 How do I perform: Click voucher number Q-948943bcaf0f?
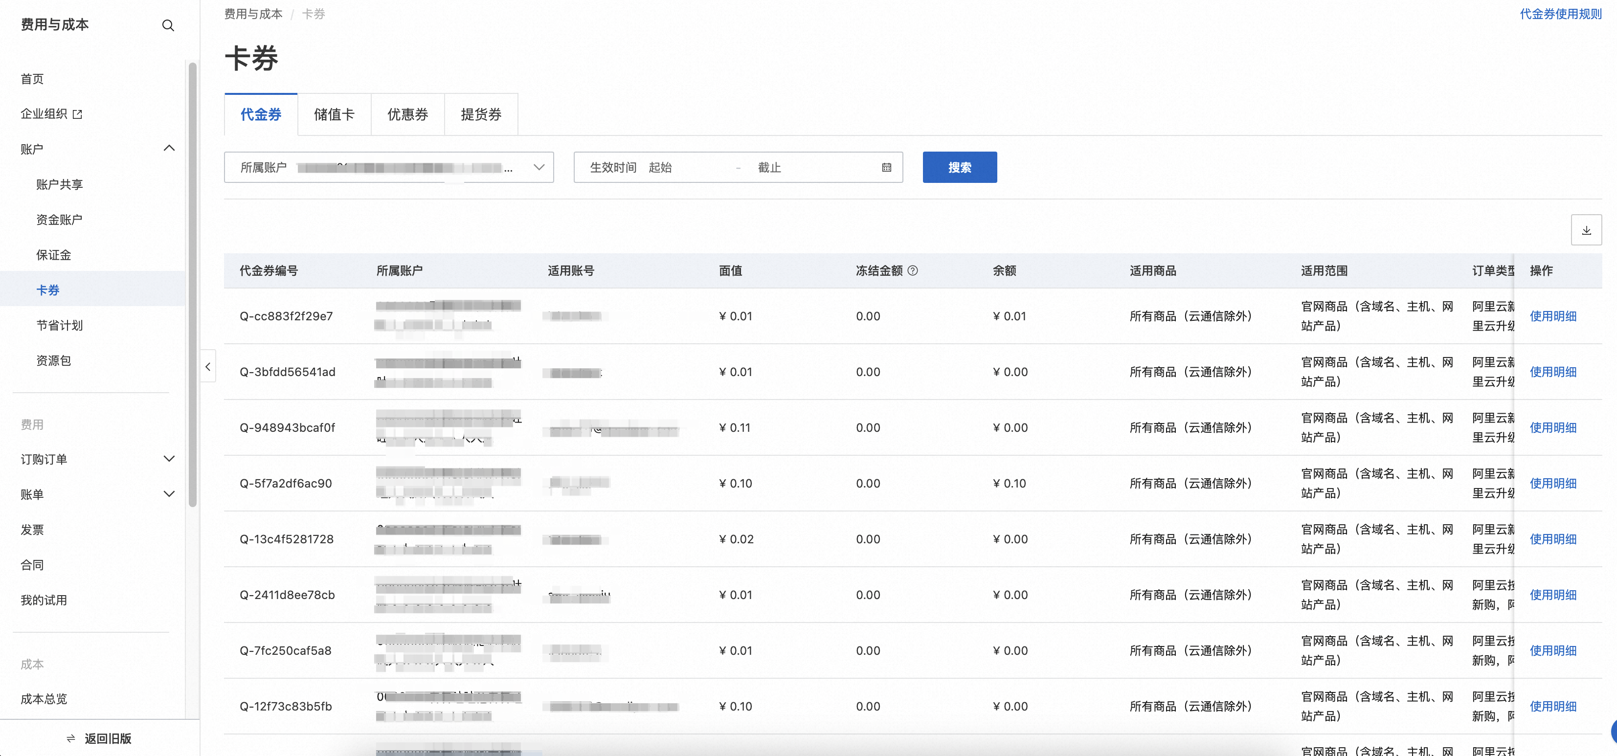[x=288, y=428]
